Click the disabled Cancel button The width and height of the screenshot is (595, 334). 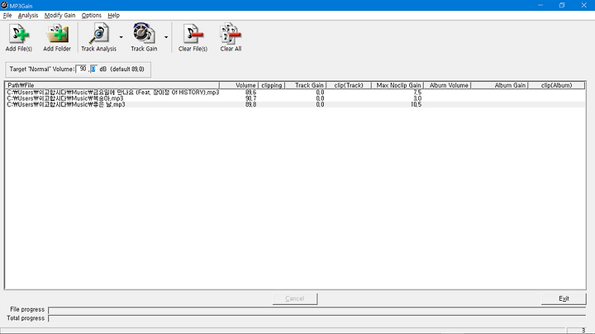(x=295, y=298)
